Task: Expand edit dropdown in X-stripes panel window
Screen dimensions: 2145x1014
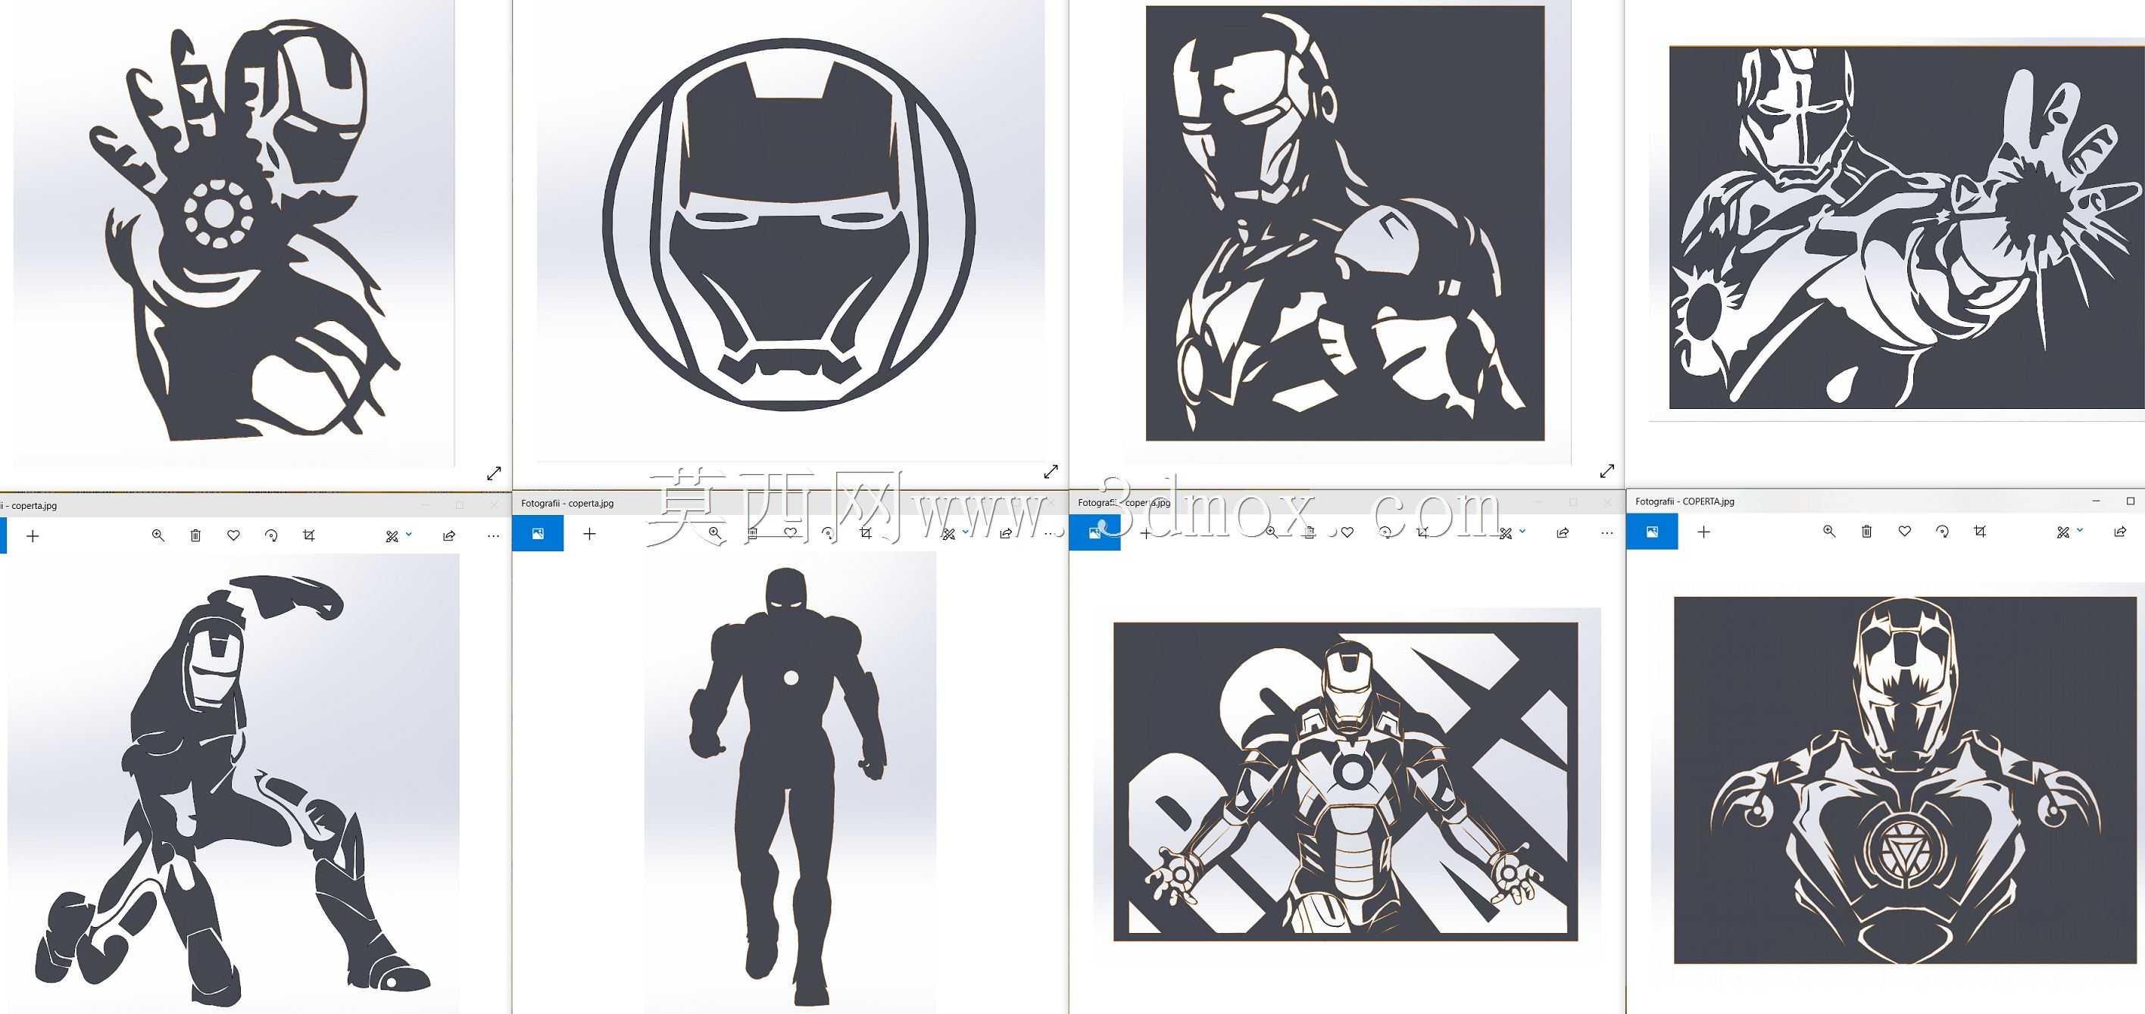Action: [1522, 530]
